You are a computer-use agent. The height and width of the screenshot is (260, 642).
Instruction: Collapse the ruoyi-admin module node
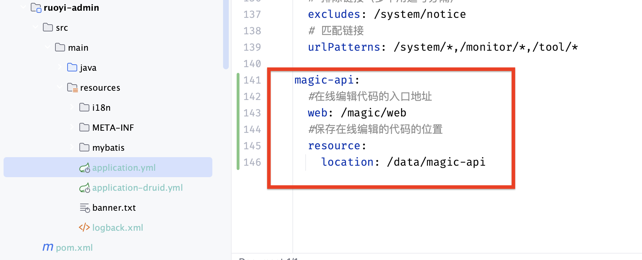(23, 7)
